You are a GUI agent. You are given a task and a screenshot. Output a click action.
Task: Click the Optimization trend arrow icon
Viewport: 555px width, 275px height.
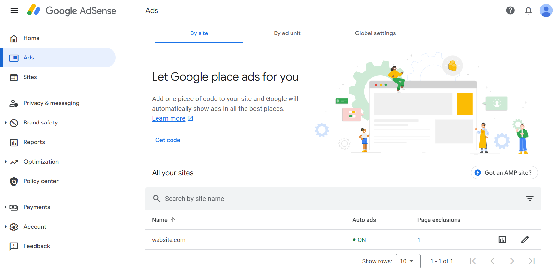(x=14, y=162)
